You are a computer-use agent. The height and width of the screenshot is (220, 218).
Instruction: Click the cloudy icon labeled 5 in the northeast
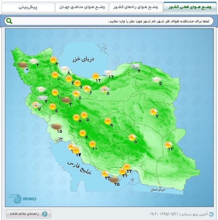(x=156, y=79)
